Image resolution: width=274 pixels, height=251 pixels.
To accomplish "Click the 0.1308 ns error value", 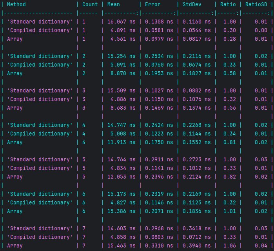I will [159, 22].
